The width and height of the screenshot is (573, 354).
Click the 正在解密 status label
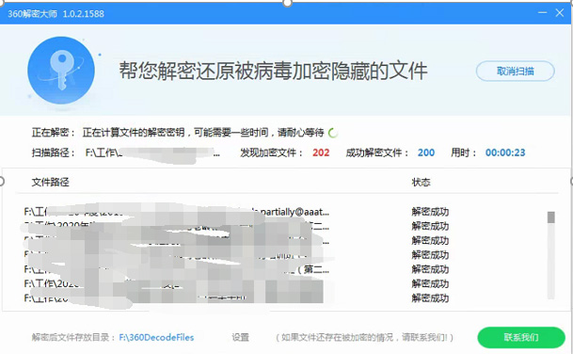[x=54, y=133]
